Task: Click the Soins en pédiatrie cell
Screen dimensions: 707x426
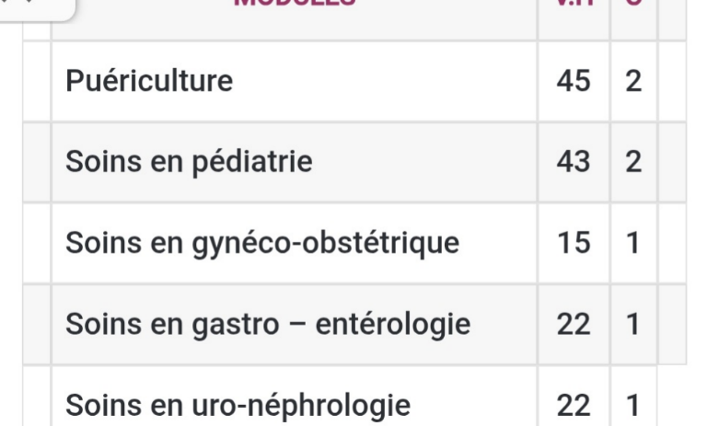Action: coord(295,162)
